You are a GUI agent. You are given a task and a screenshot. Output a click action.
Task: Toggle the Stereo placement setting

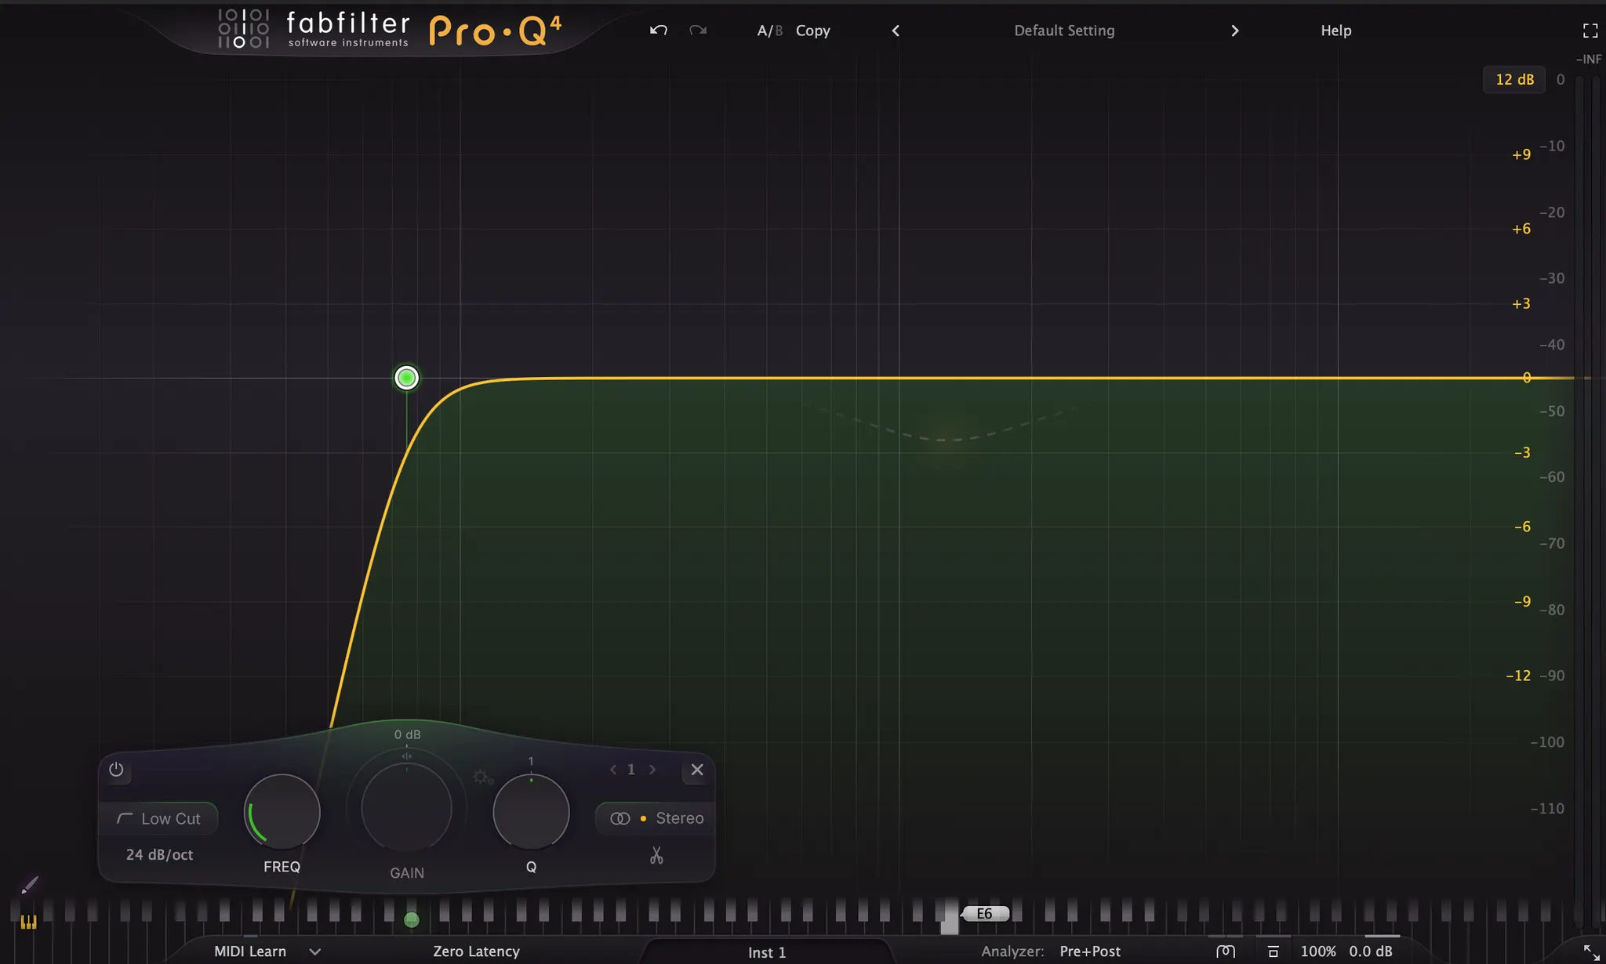pyautogui.click(x=657, y=818)
